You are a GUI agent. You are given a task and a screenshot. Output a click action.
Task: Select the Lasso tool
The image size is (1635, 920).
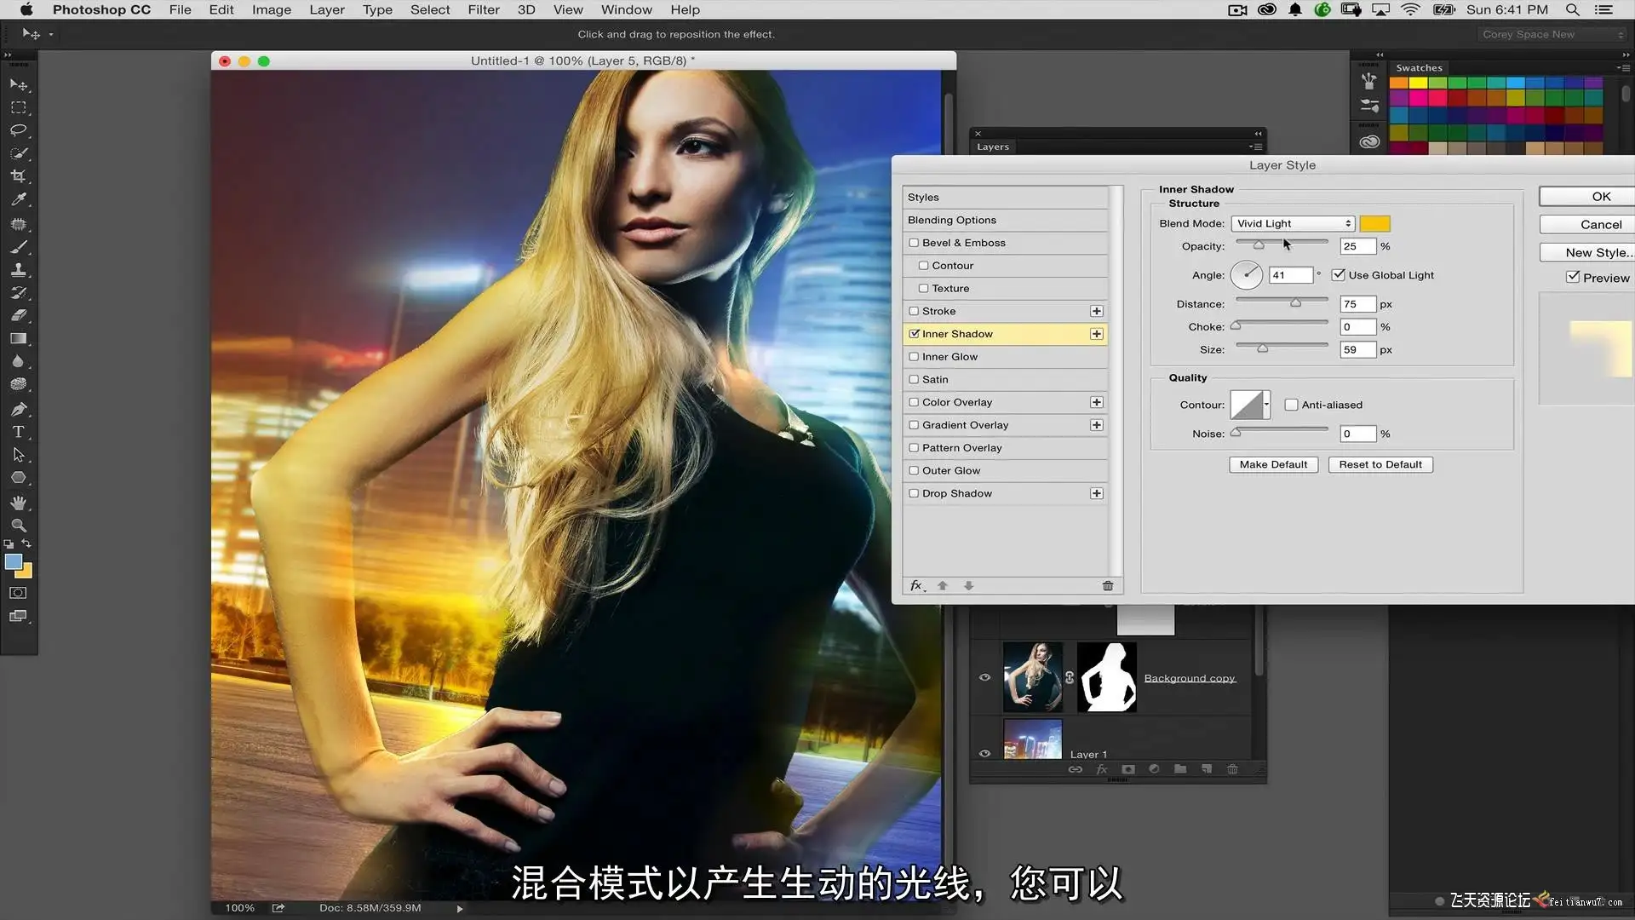pyautogui.click(x=18, y=130)
